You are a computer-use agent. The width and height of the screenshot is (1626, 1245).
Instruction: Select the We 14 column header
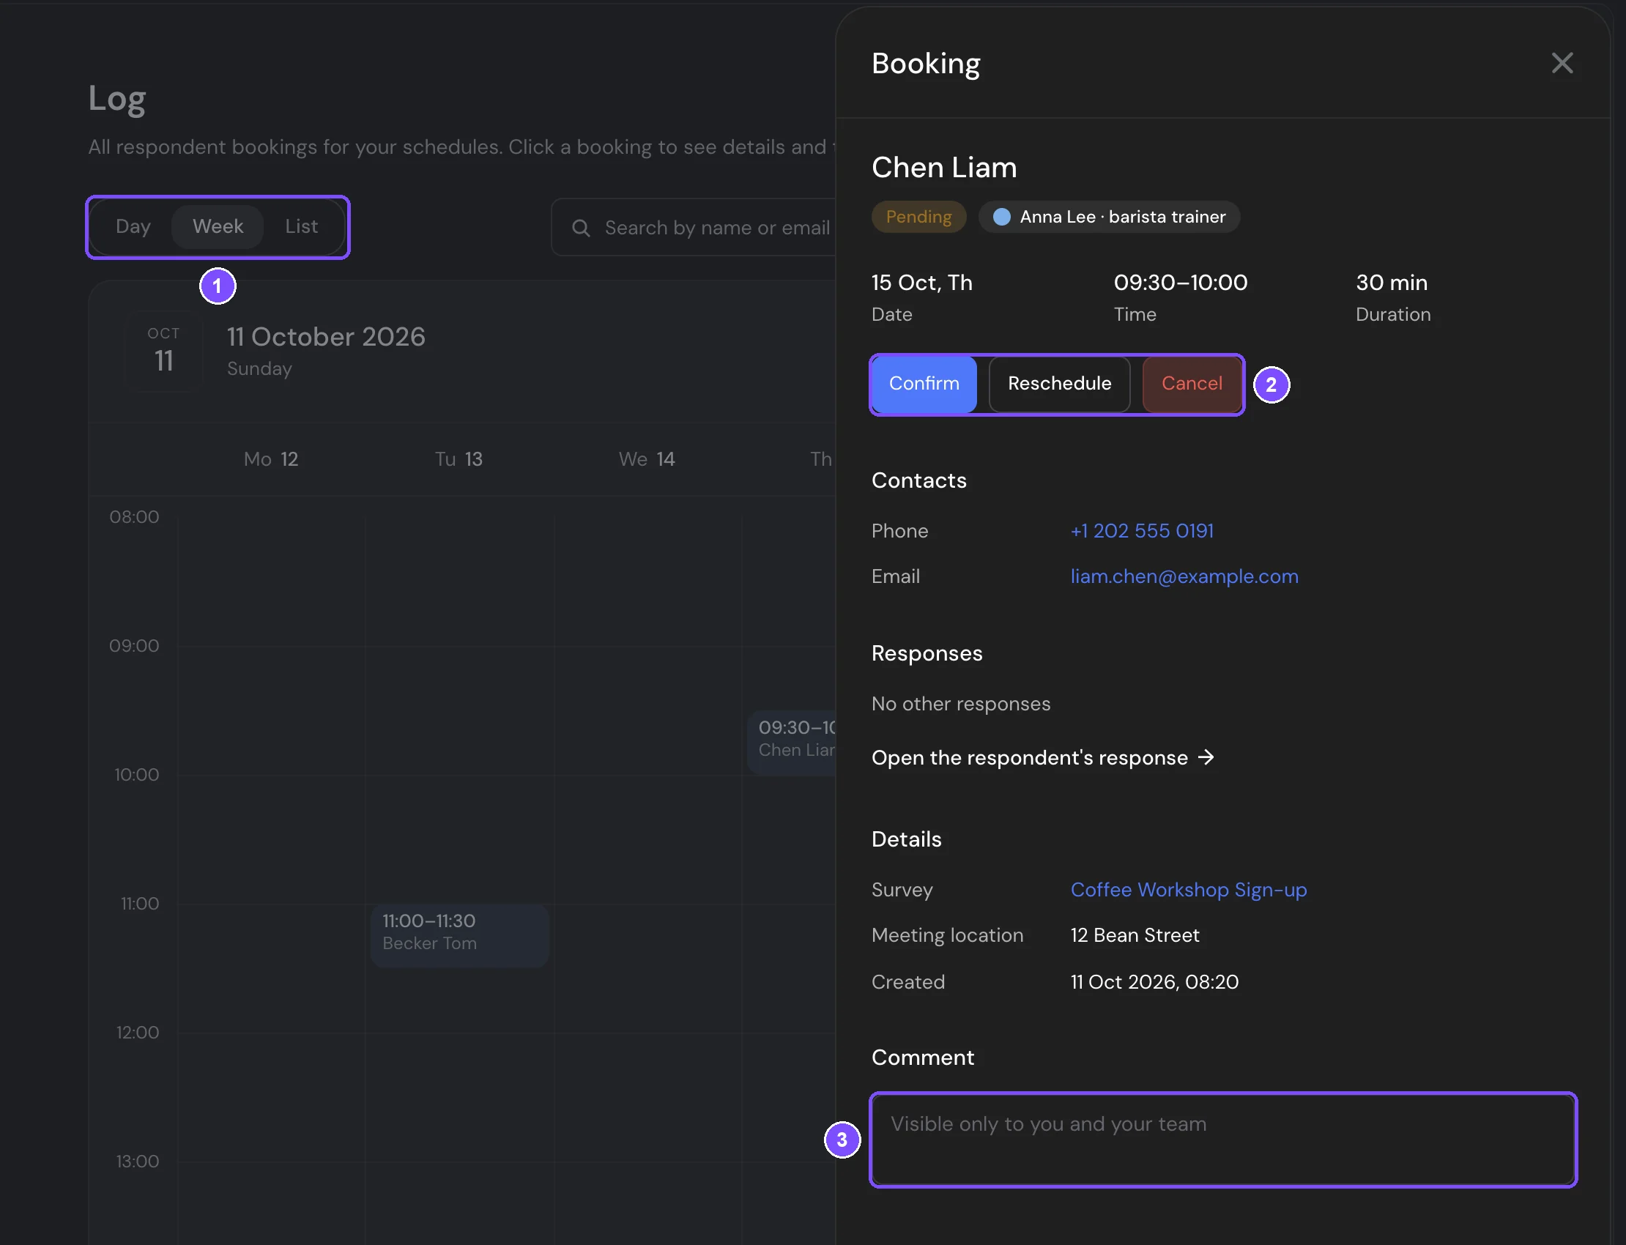pos(647,459)
